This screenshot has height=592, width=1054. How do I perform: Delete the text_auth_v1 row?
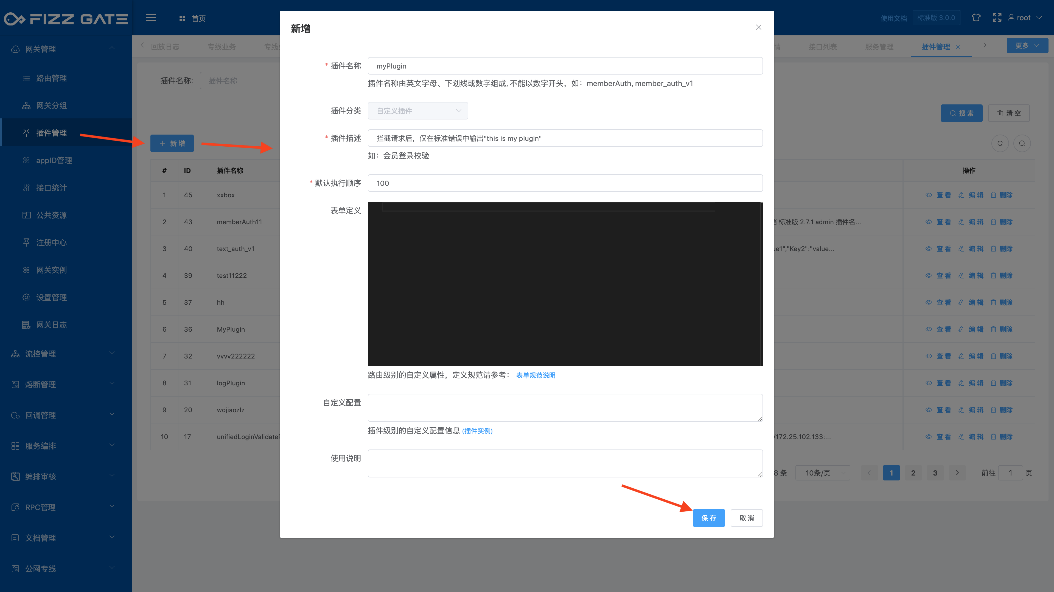[1002, 249]
